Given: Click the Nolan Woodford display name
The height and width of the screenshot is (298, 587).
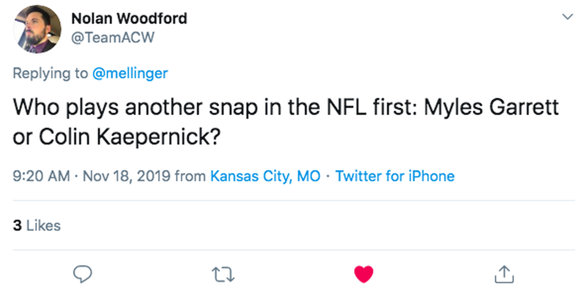Looking at the screenshot, I should (x=129, y=19).
